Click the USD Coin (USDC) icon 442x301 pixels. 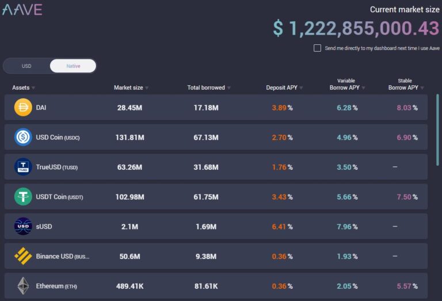(23, 138)
